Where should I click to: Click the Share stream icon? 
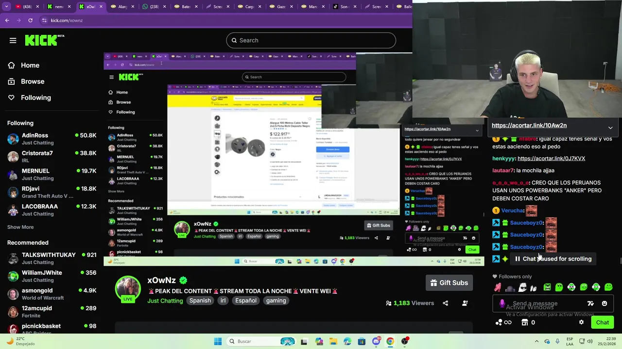pos(445,303)
